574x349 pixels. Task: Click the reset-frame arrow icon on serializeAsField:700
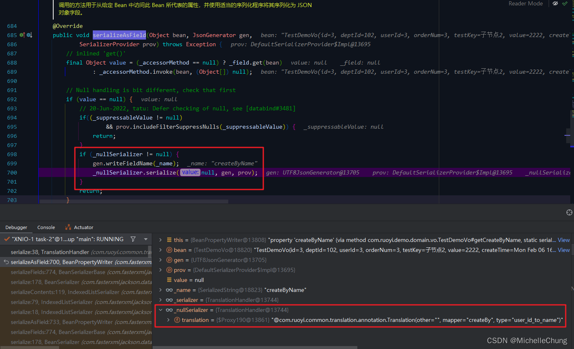pyautogui.click(x=6, y=262)
